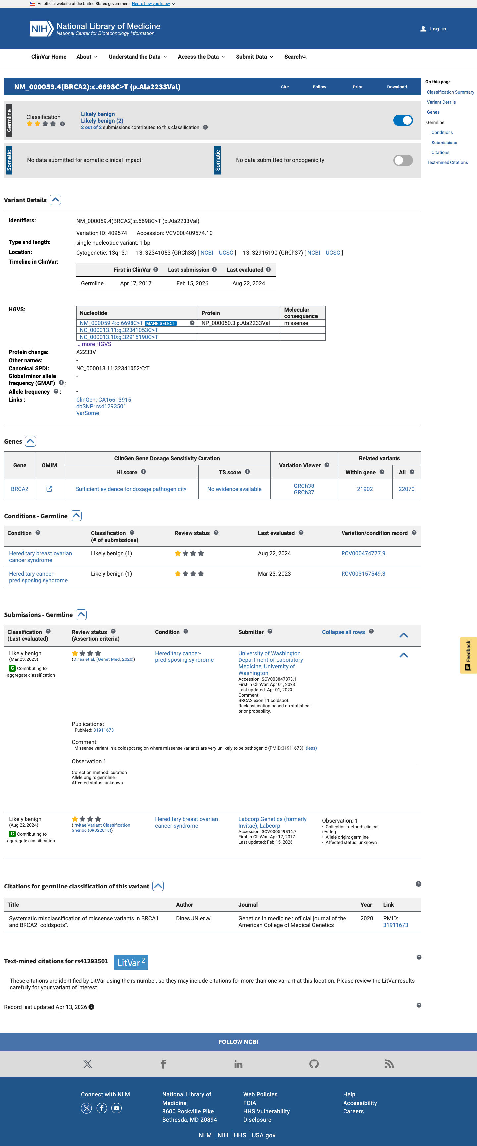Toggle the Somatic classification switch on
The height and width of the screenshot is (1146, 477).
(403, 161)
